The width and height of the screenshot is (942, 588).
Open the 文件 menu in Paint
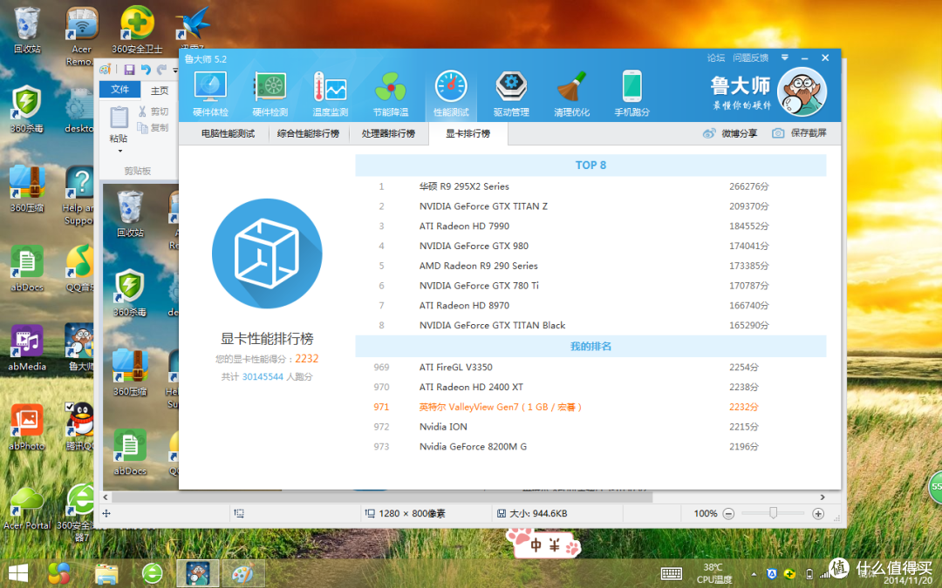pos(119,90)
